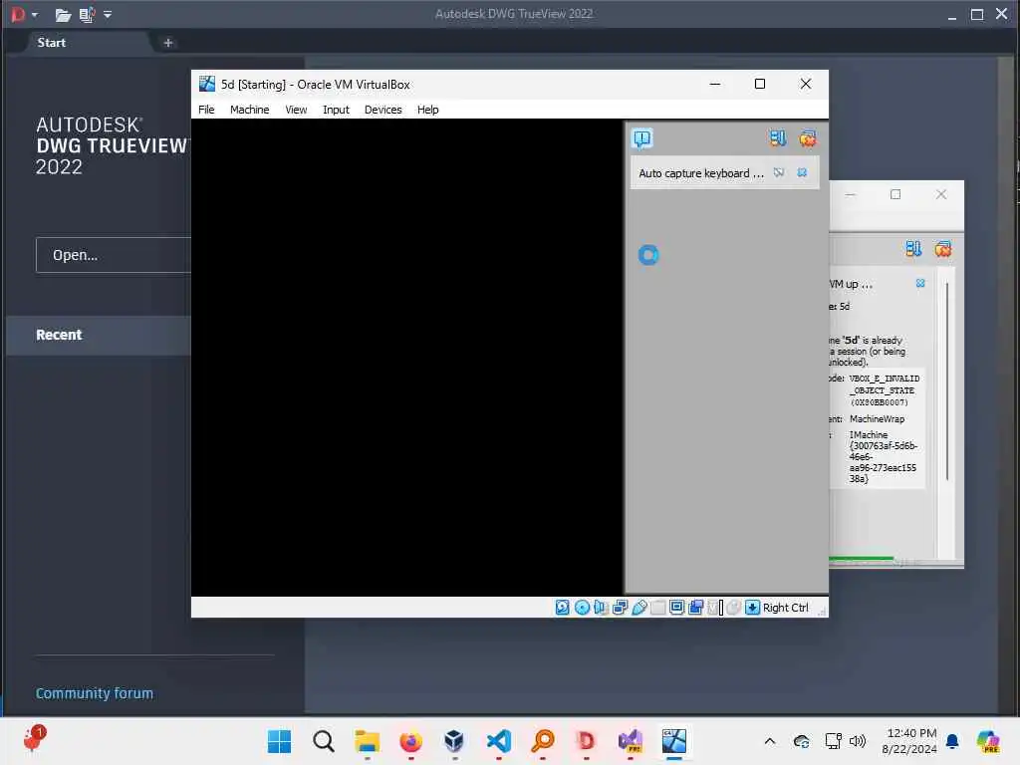
Task: Click the Open folder icon in quick access
Action: (x=63, y=14)
